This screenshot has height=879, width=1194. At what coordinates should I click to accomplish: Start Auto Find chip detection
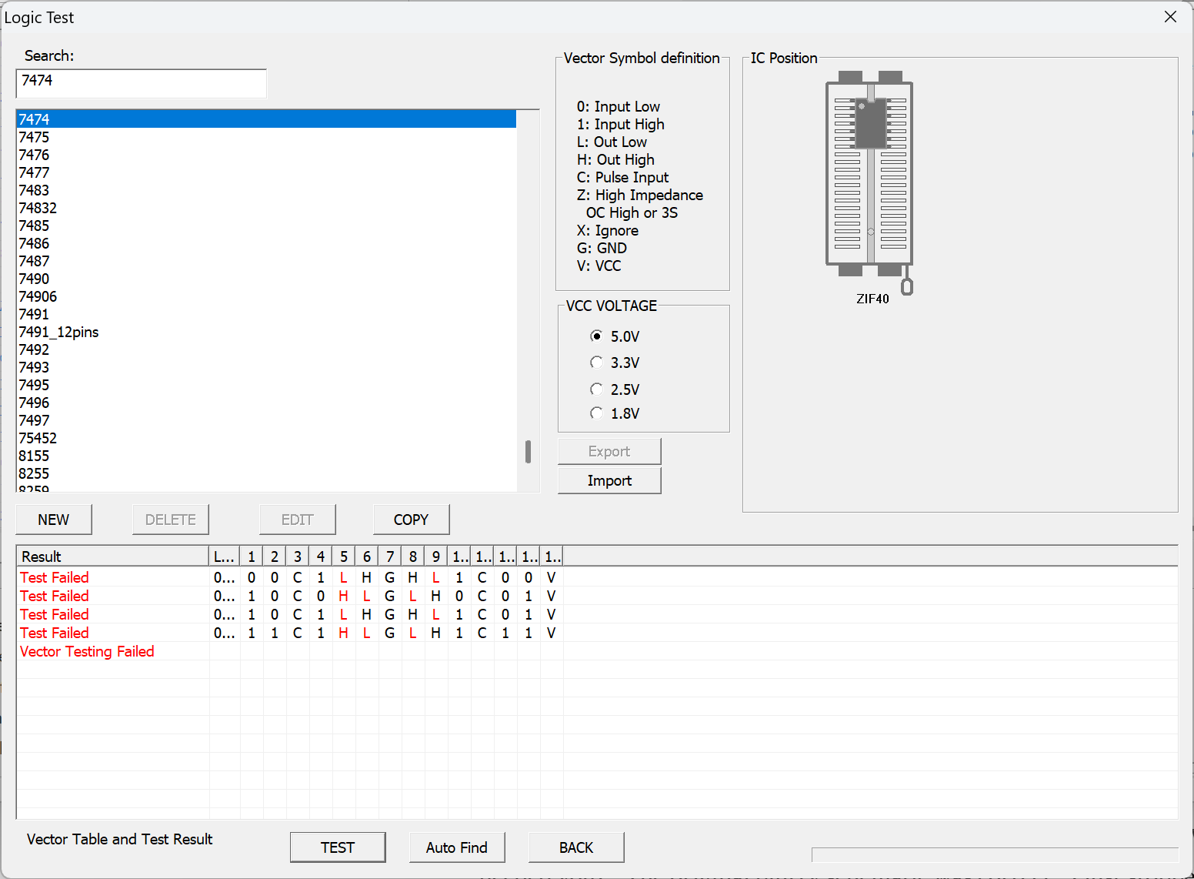(x=457, y=847)
